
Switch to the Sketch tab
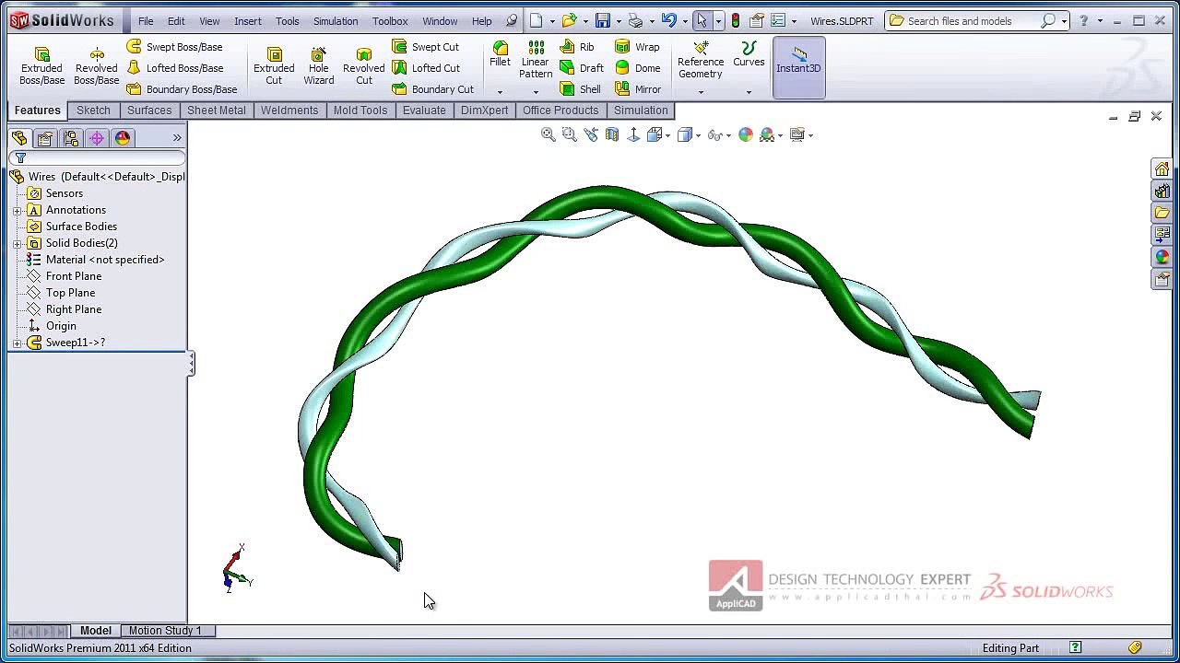click(93, 110)
